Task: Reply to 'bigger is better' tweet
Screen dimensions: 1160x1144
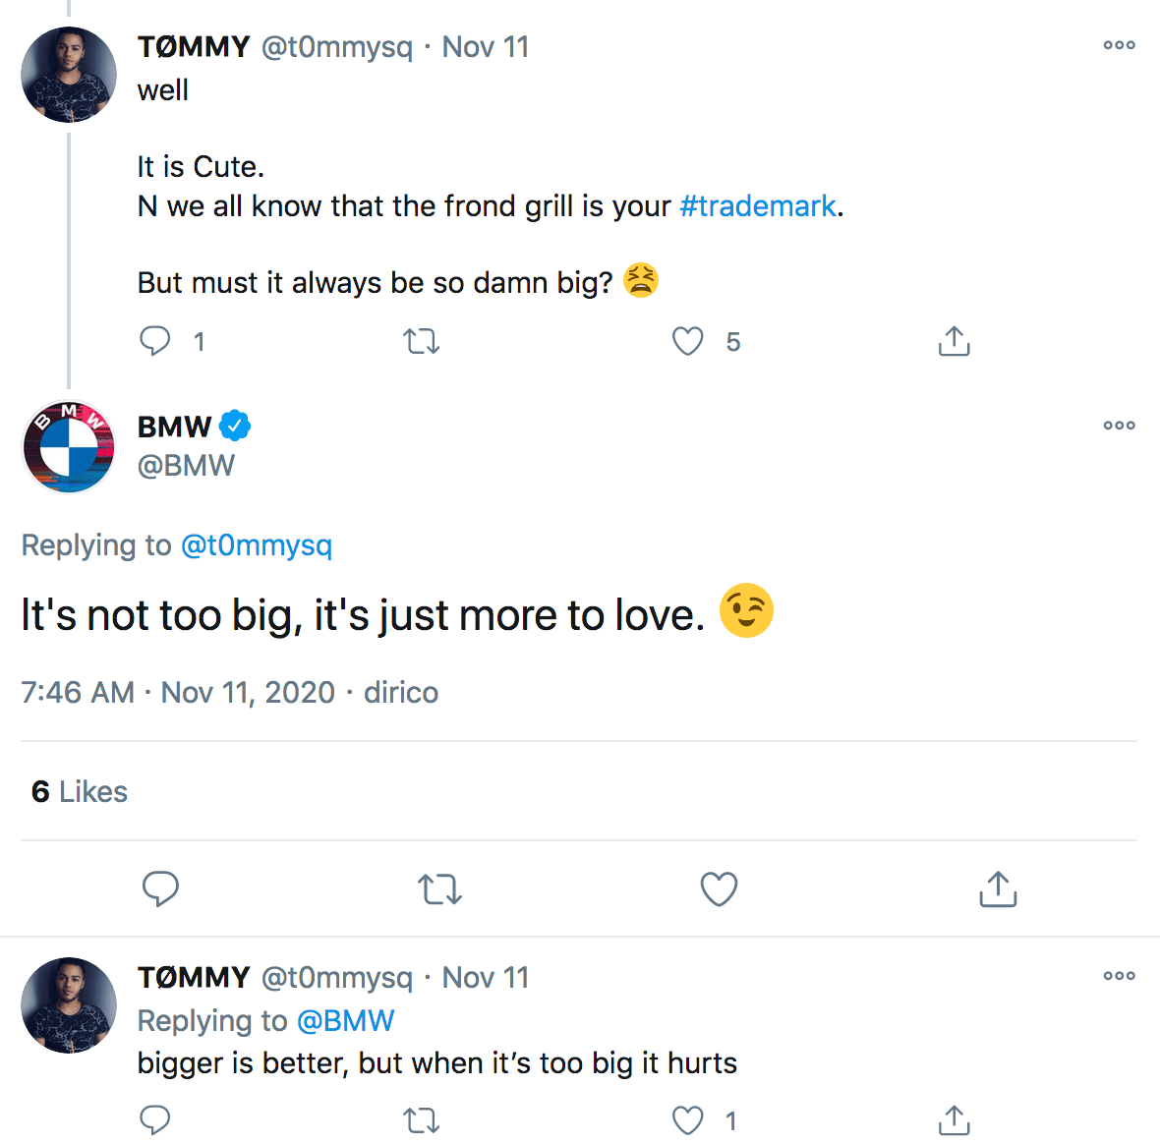Action: 155,1120
